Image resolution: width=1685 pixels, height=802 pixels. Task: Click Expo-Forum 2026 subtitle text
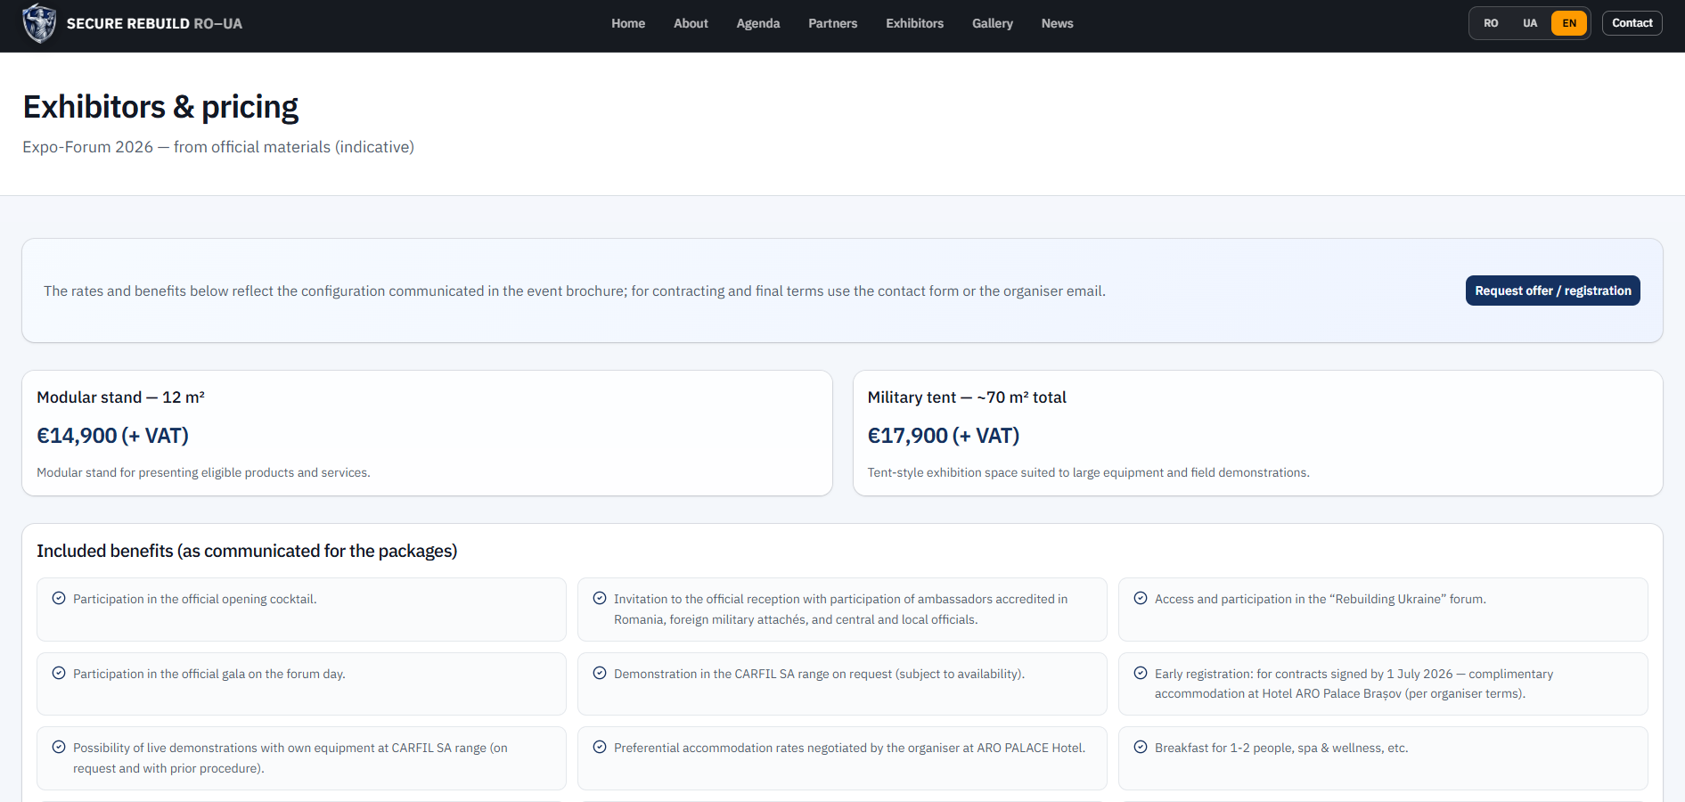(218, 147)
